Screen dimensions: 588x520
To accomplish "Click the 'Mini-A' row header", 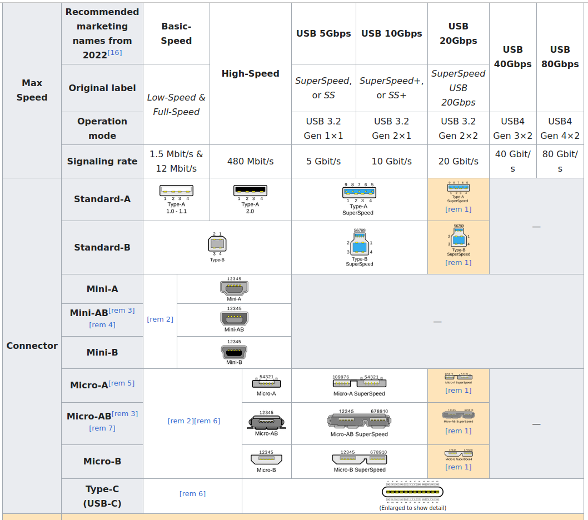I will [102, 289].
